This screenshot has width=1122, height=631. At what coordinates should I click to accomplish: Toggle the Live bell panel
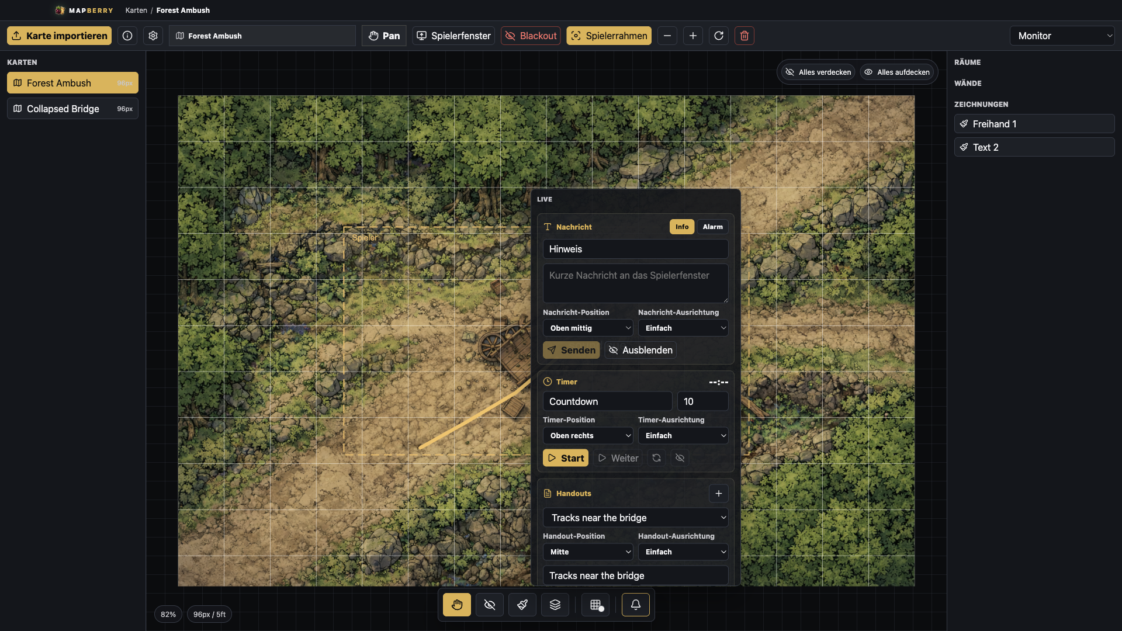point(636,605)
